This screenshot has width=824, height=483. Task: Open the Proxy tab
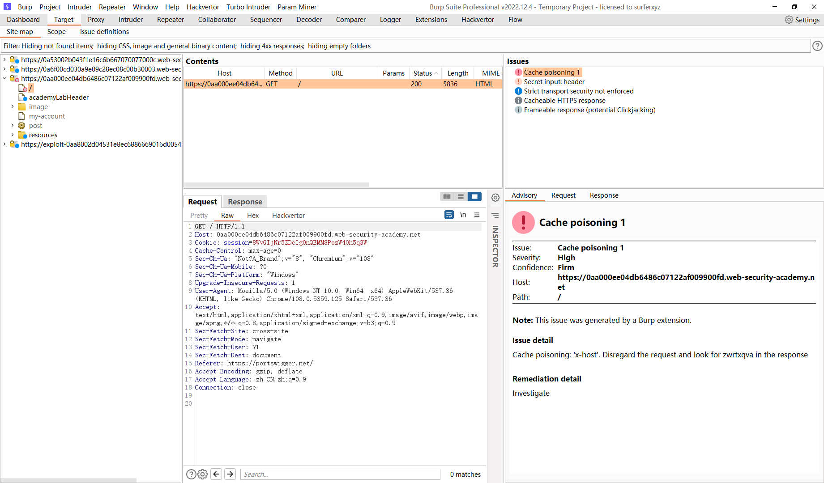pyautogui.click(x=96, y=19)
